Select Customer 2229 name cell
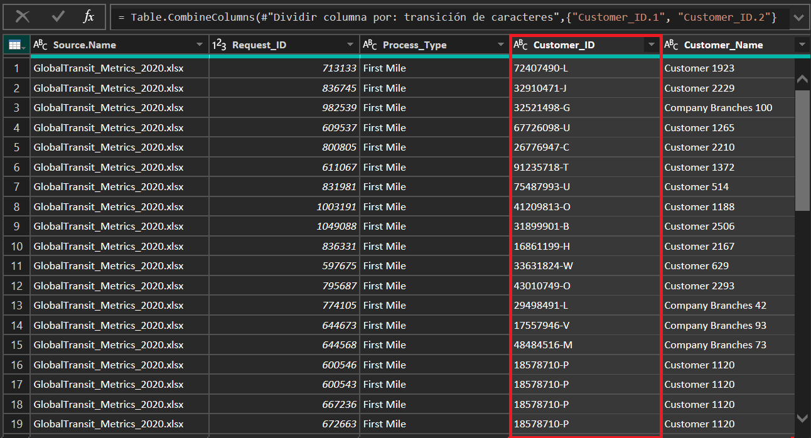The image size is (811, 438). [728, 88]
